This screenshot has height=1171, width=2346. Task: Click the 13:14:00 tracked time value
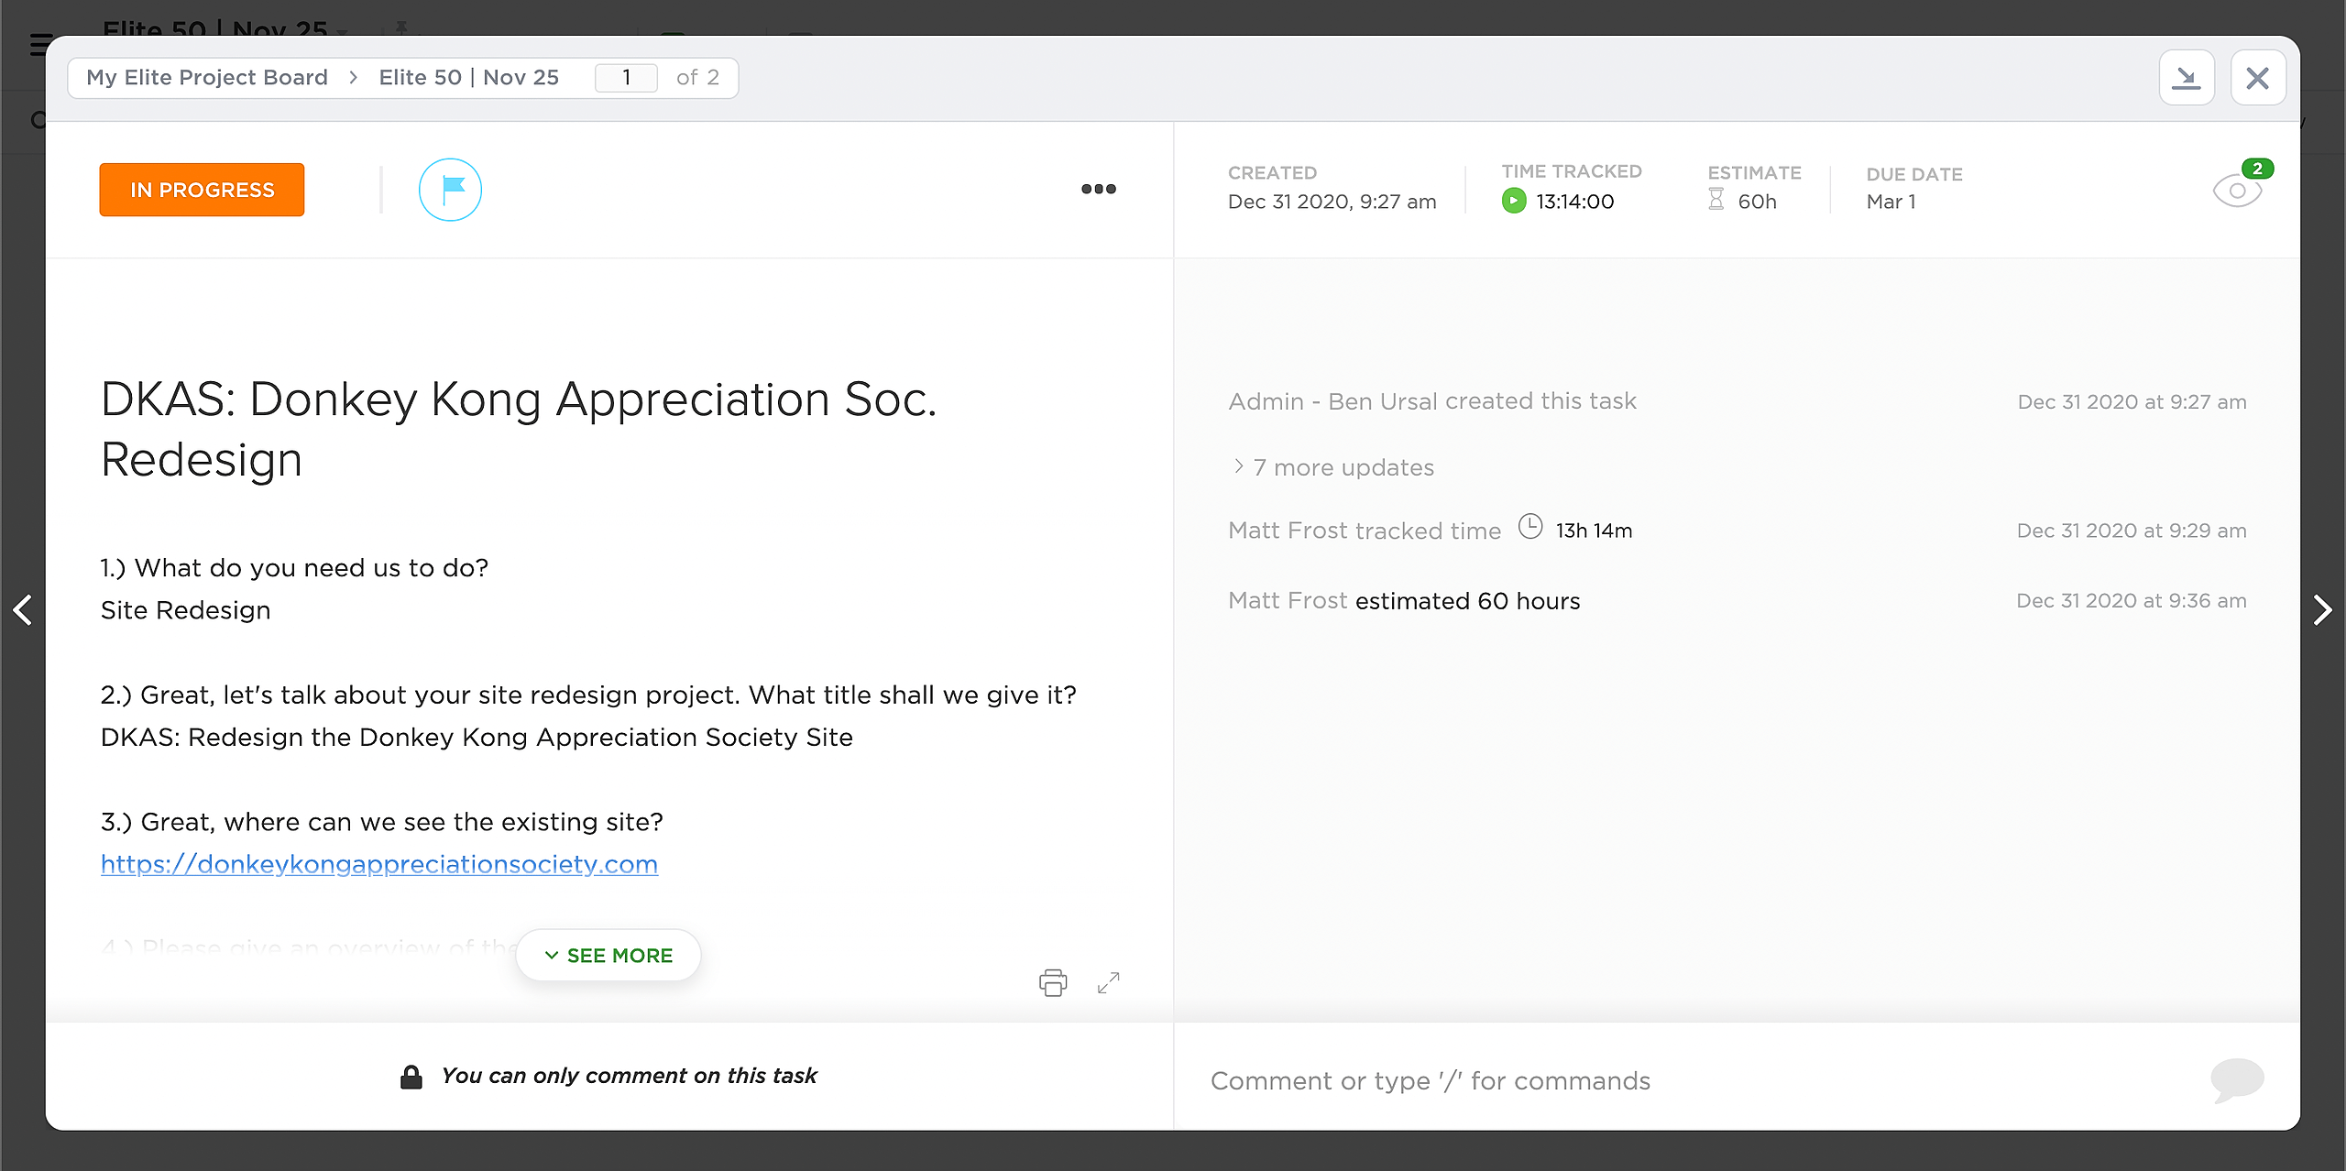pyautogui.click(x=1575, y=202)
